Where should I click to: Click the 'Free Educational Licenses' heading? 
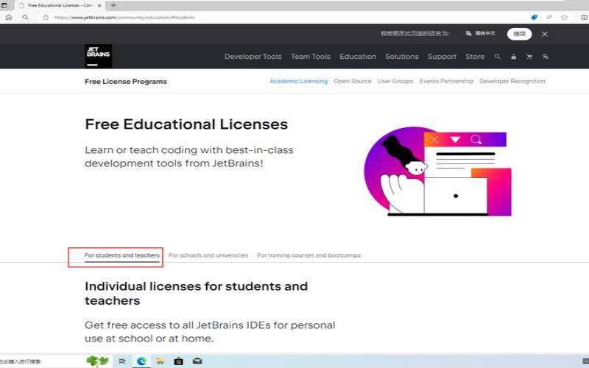pos(186,124)
